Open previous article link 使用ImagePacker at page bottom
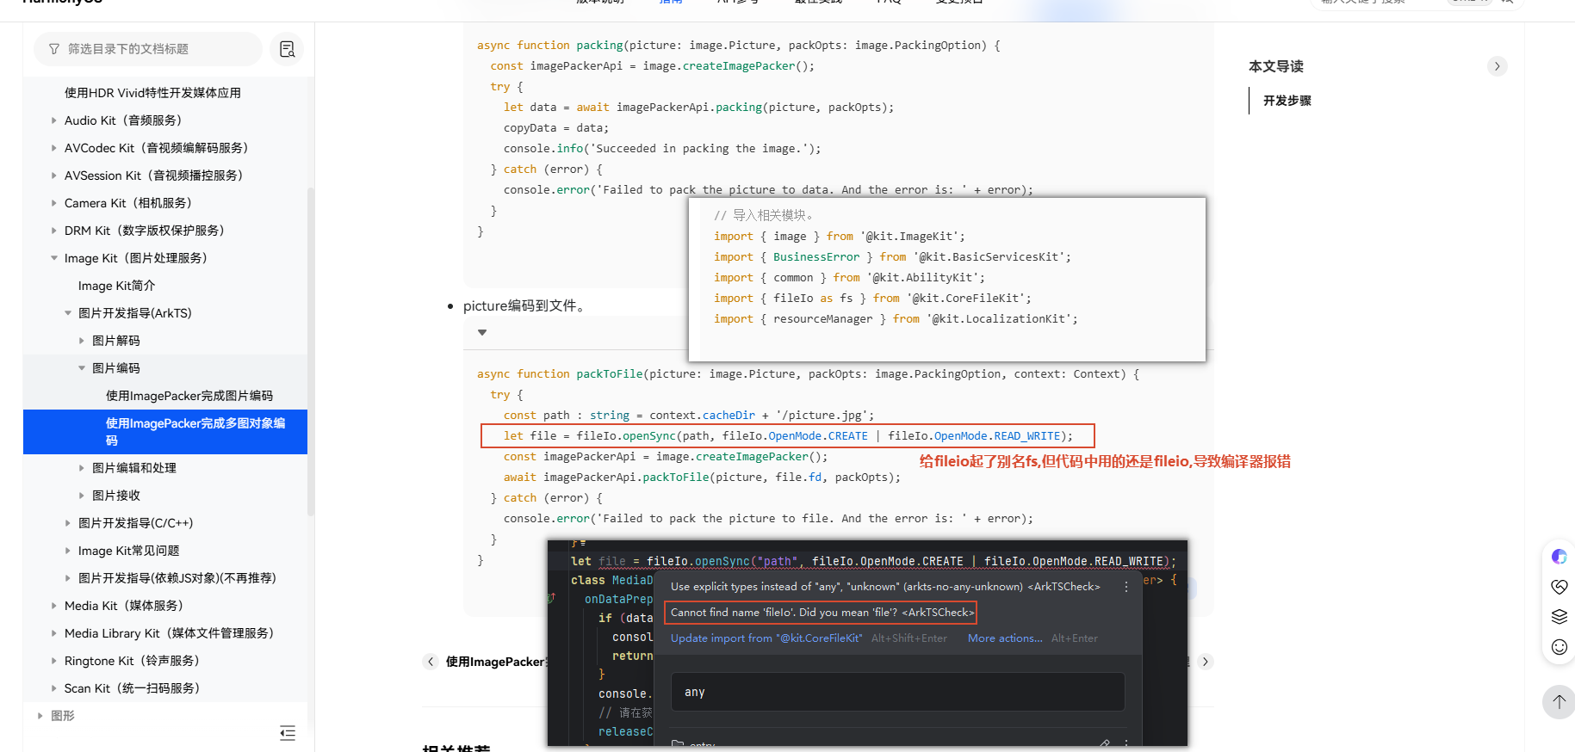This screenshot has width=1575, height=752. coord(495,662)
